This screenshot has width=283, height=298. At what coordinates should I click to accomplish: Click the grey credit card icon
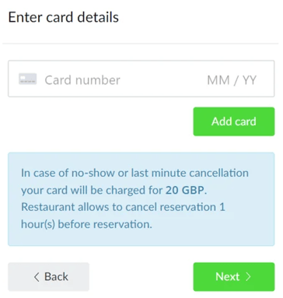(28, 79)
